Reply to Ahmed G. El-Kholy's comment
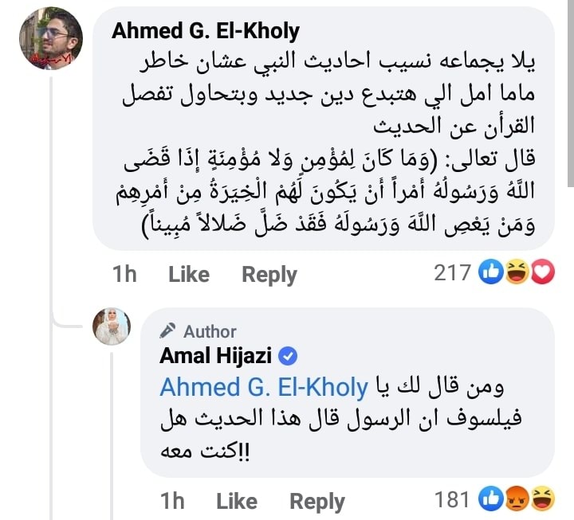The width and height of the screenshot is (574, 520). [x=269, y=275]
